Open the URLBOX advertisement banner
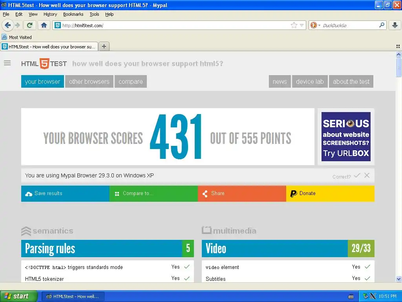This screenshot has height=302, width=402. [x=346, y=136]
